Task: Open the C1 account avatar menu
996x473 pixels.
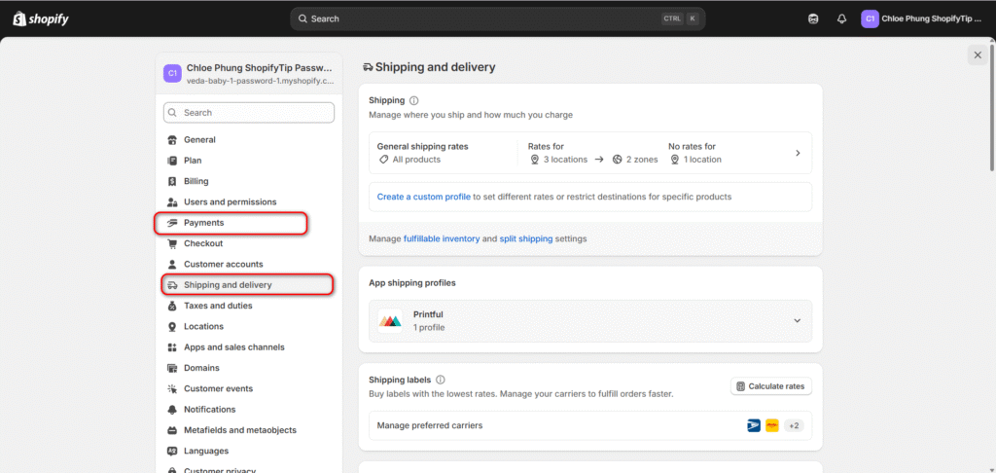Action: click(870, 19)
